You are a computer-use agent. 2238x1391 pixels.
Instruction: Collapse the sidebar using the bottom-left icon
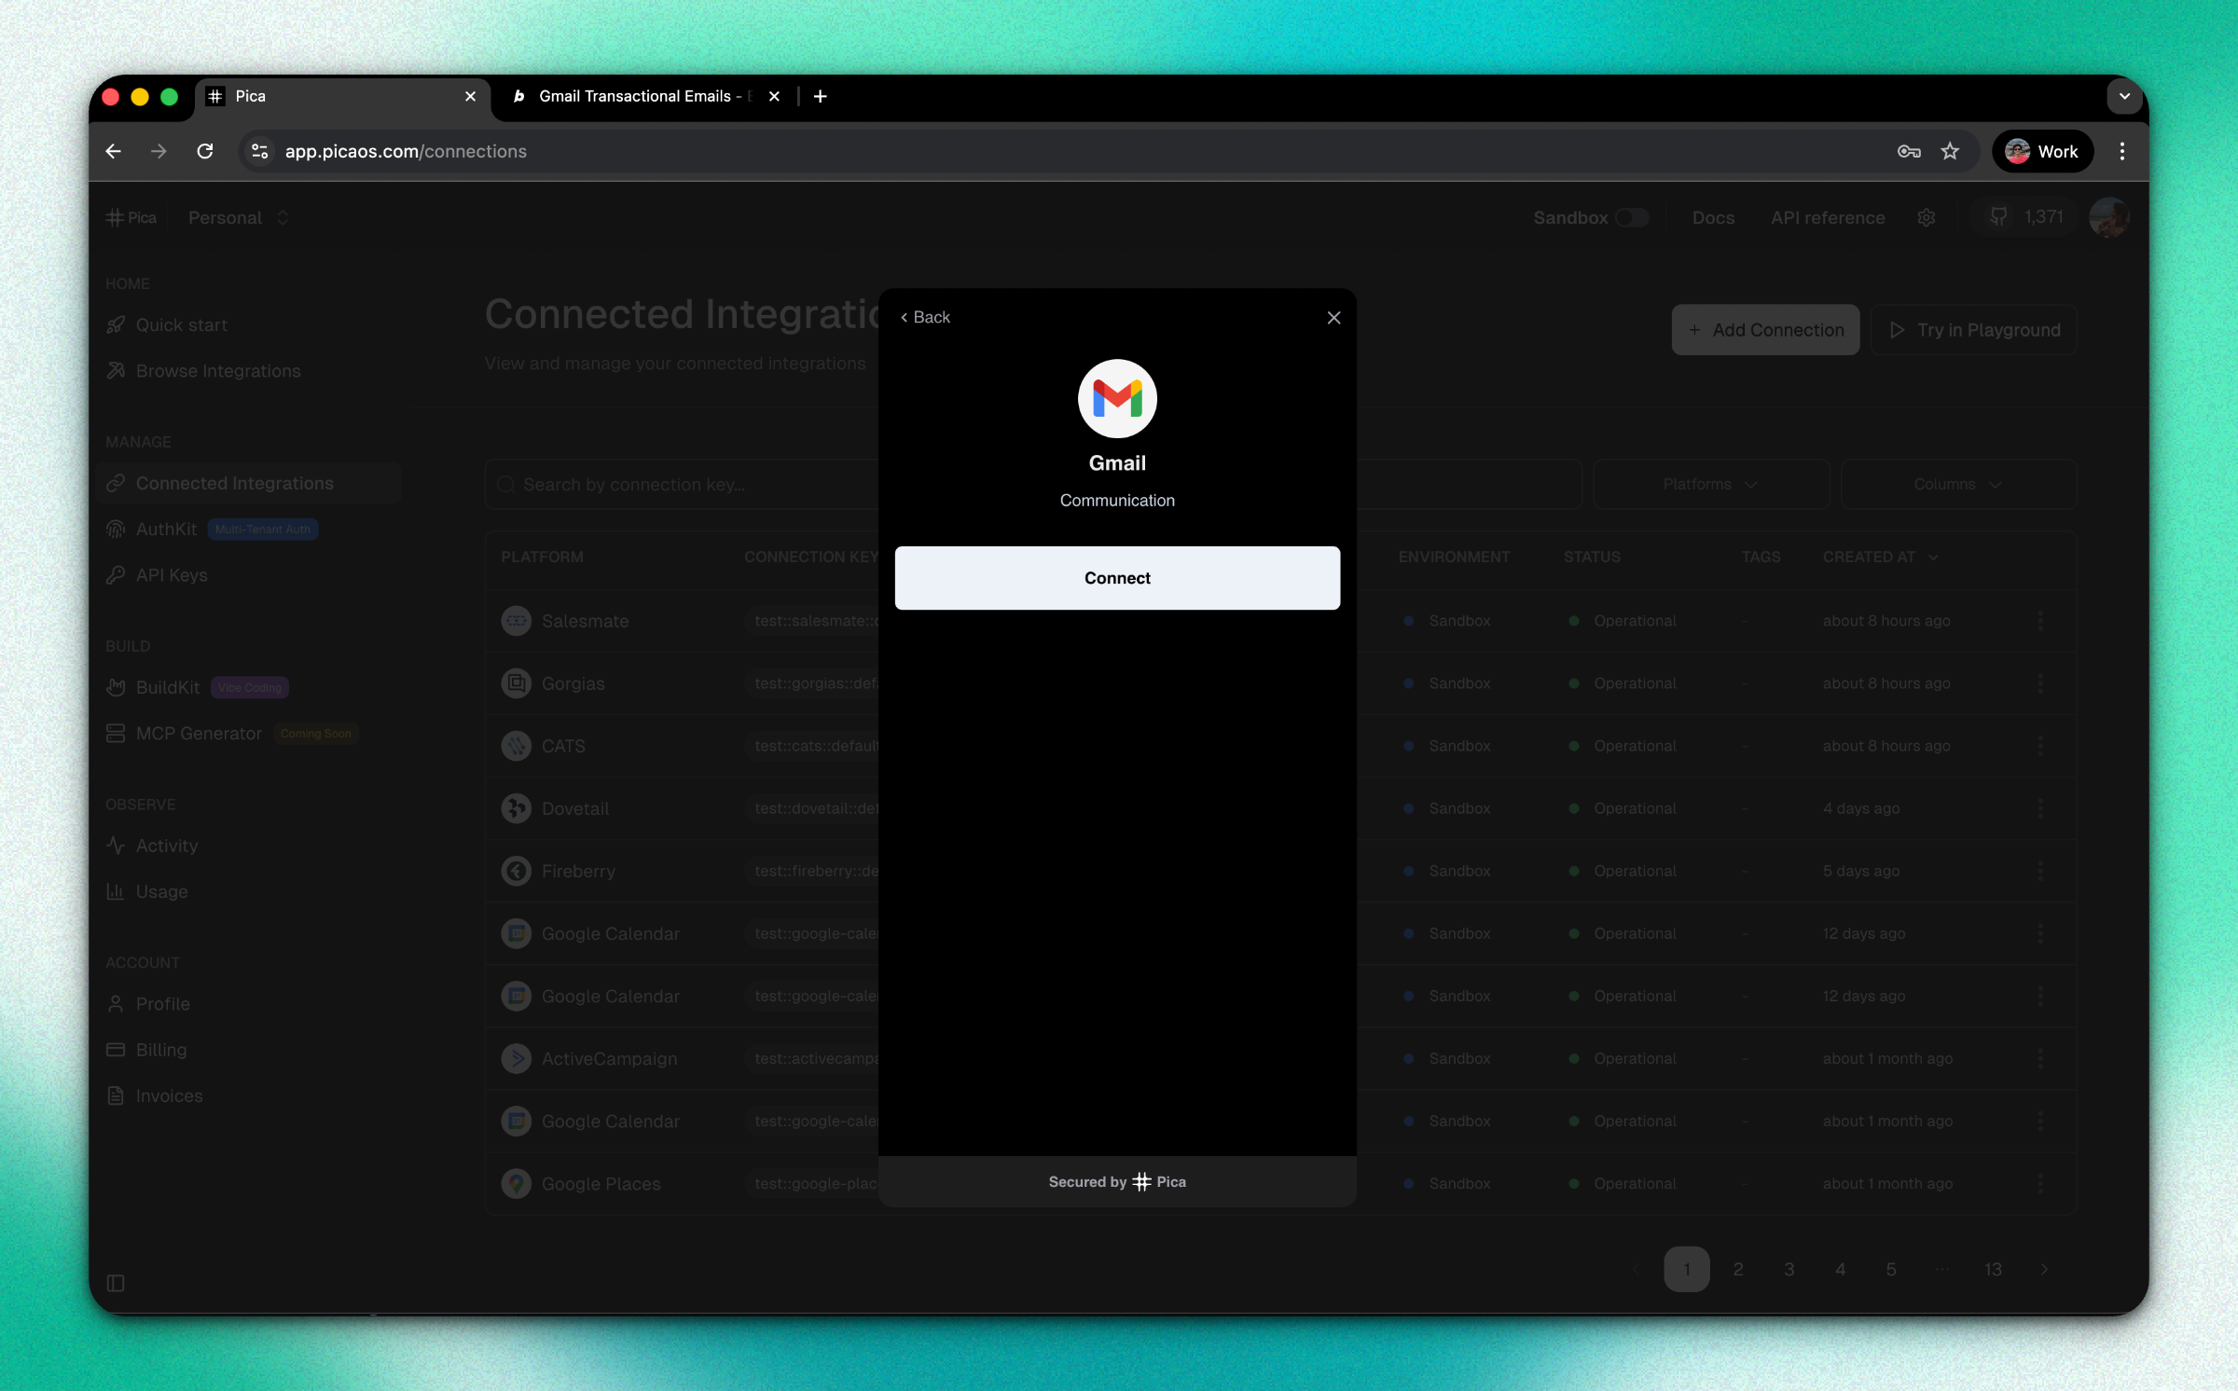pyautogui.click(x=116, y=1283)
